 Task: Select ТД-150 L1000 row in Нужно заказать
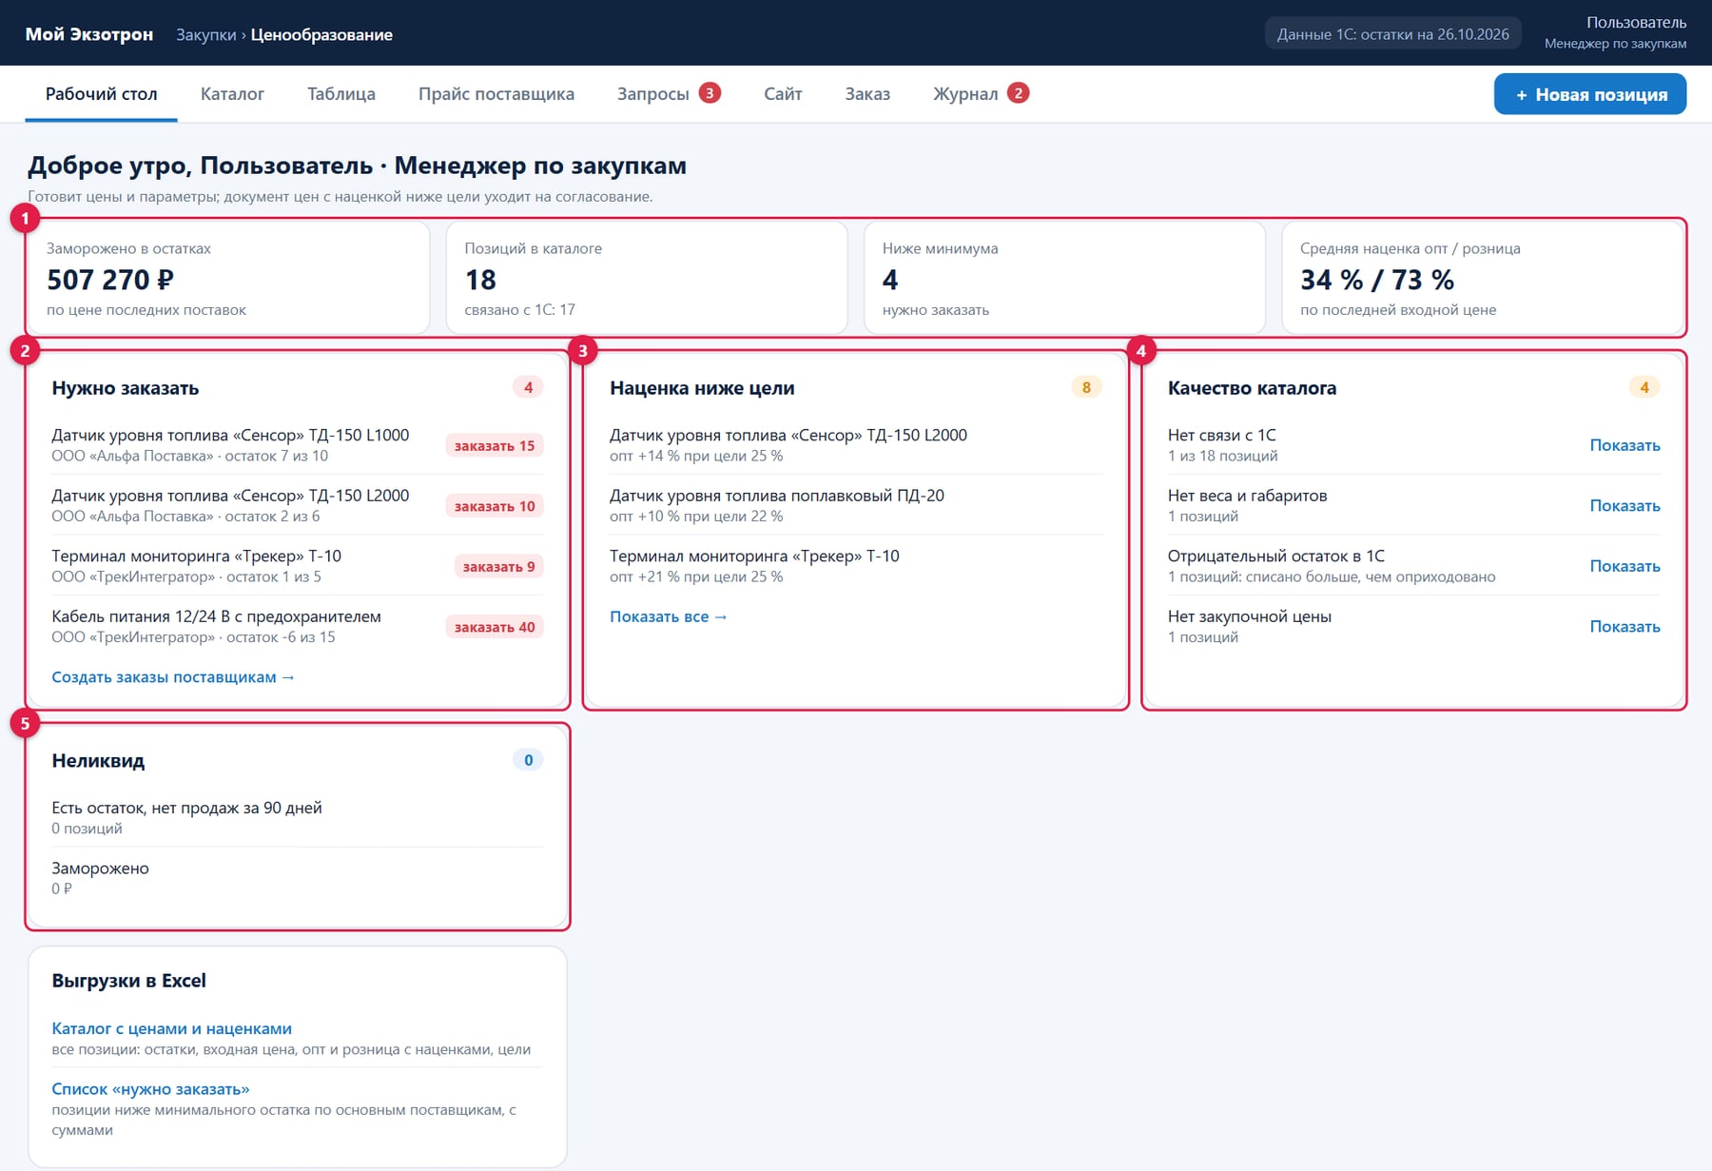pos(297,445)
